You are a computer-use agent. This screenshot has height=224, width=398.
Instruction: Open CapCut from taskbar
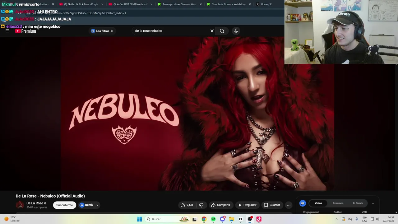pos(241,219)
